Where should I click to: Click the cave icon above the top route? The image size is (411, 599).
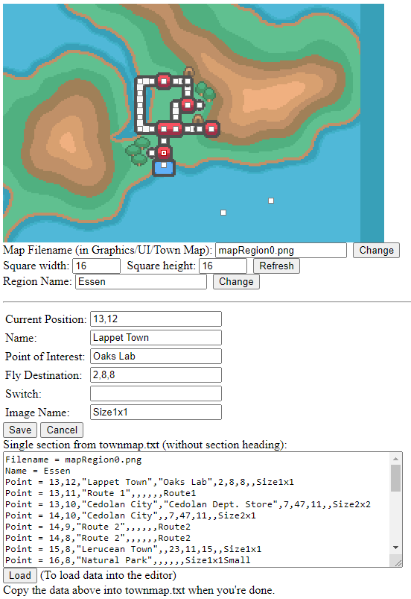188,72
